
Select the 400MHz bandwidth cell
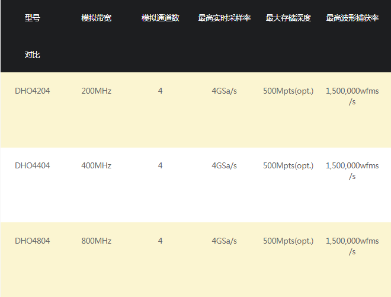[96, 166]
